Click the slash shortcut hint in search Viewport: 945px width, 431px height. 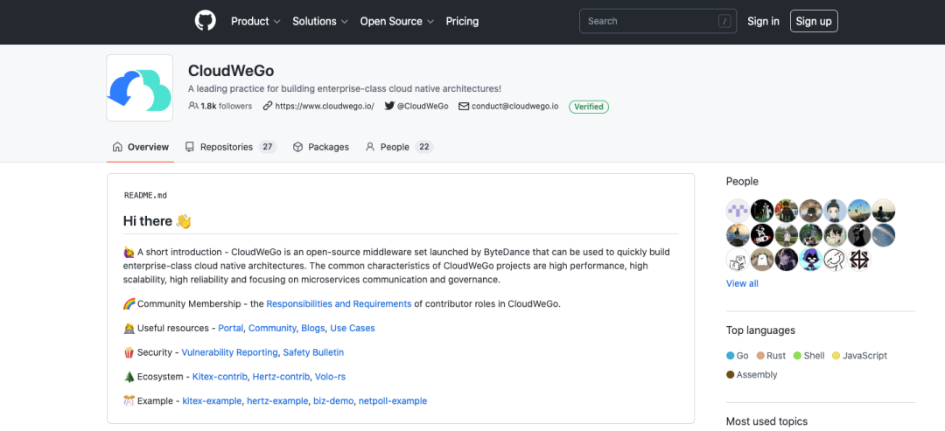[x=724, y=21]
